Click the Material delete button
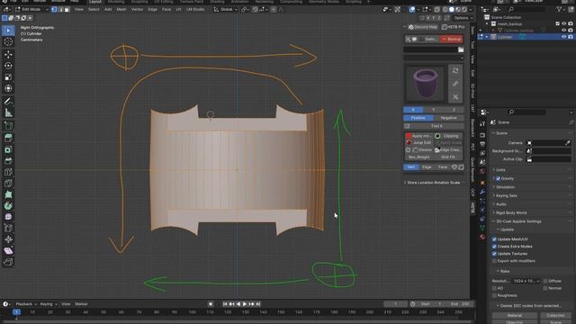 pos(514,316)
